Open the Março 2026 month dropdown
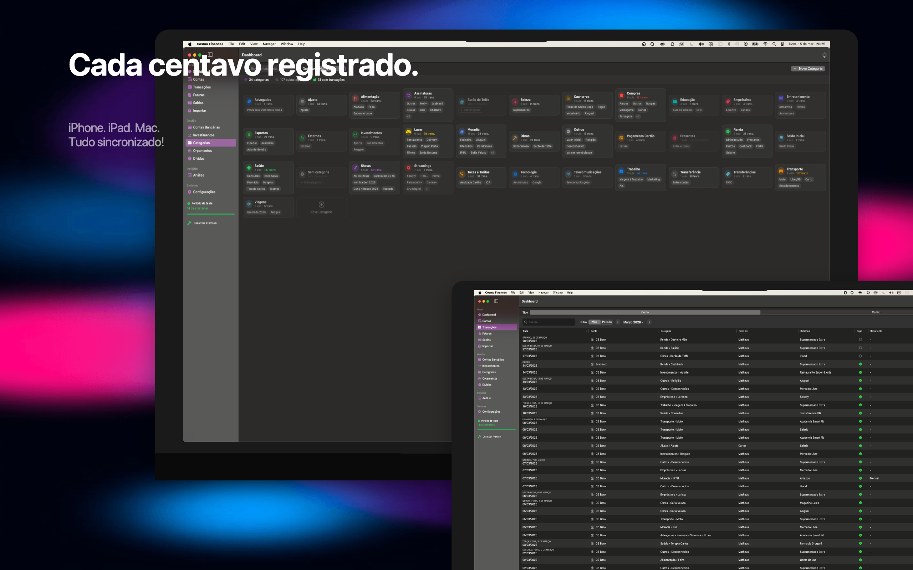 coord(633,322)
